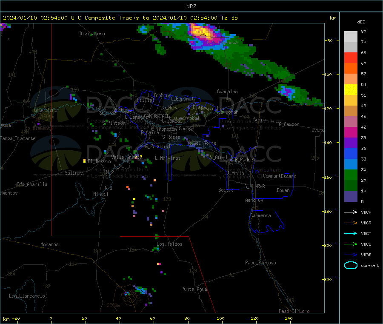The image size is (383, 324).
Task: Click the Punta_Agua map label
Action: (x=194, y=289)
